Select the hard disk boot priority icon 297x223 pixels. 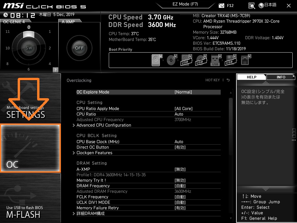tap(157, 60)
